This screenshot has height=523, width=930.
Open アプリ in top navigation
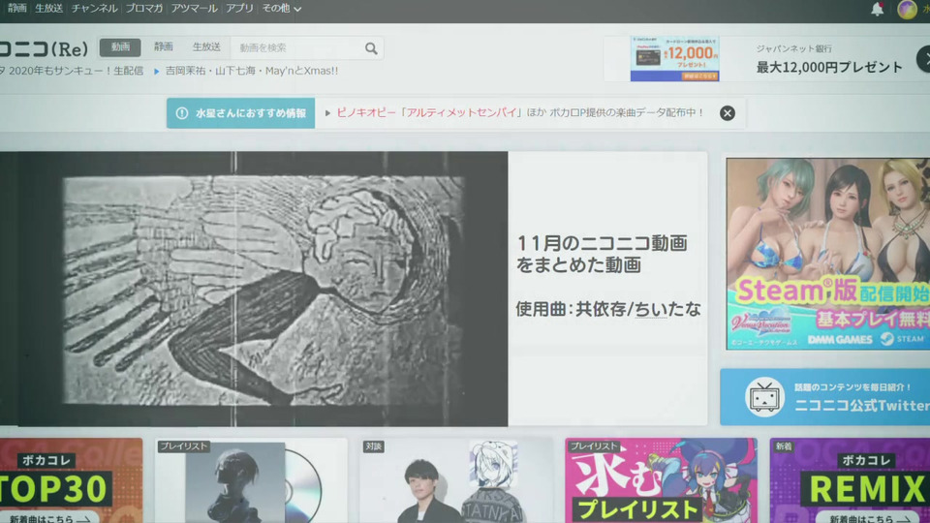point(239,9)
